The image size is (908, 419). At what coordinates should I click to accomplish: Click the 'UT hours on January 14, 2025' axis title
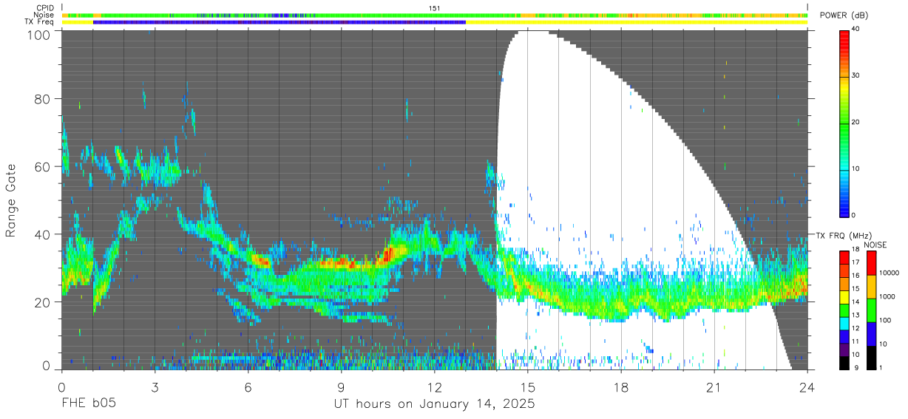[434, 404]
